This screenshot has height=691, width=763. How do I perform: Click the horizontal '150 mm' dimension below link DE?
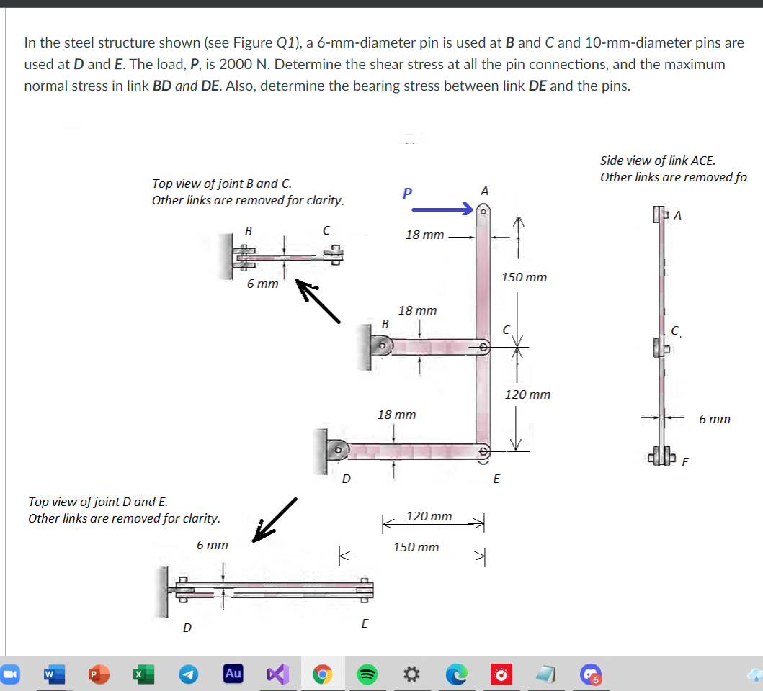click(416, 547)
